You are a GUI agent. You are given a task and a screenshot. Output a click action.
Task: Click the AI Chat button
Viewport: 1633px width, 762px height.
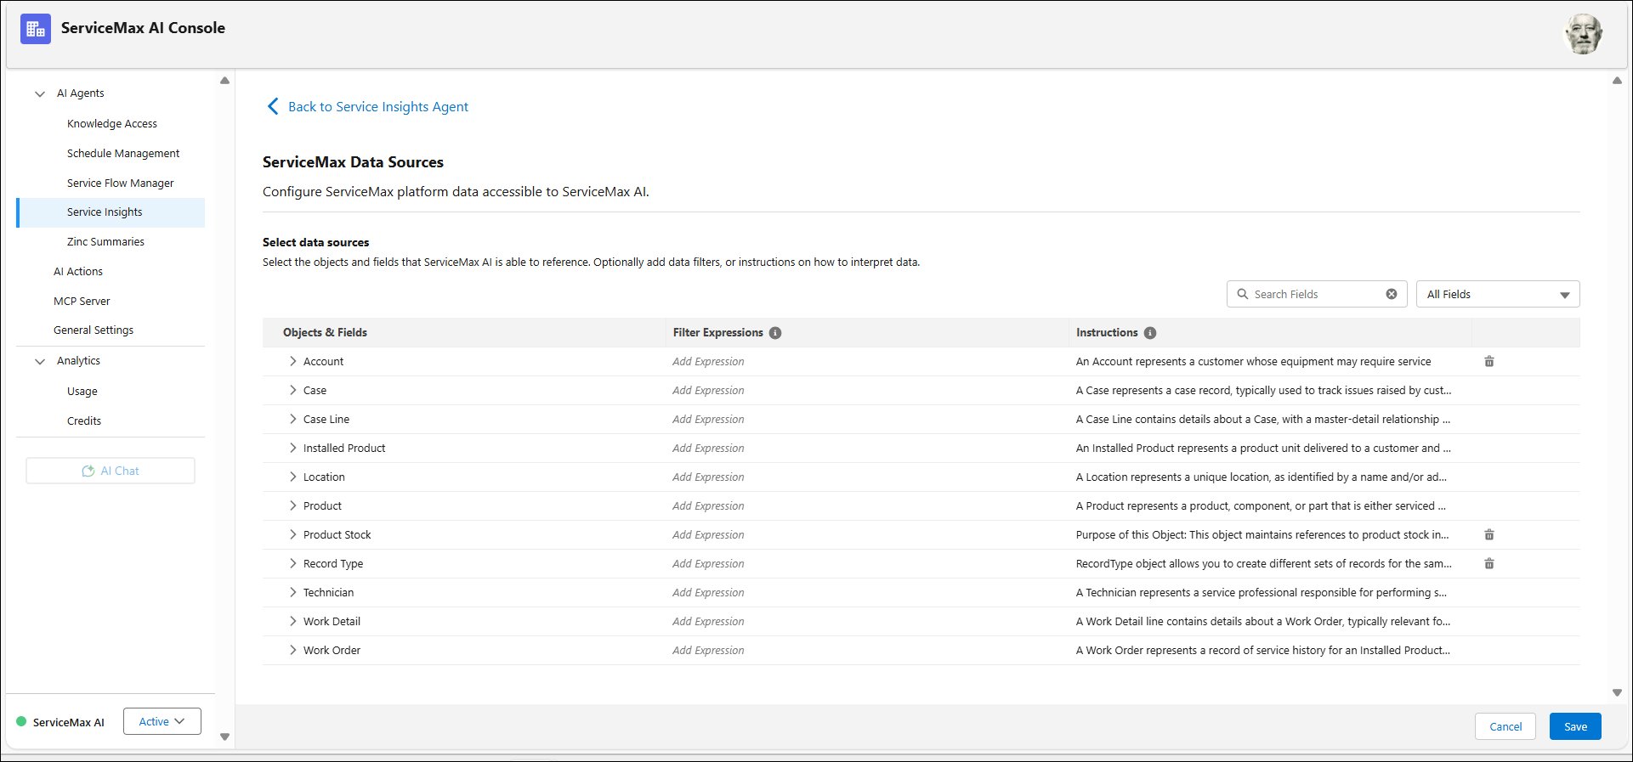click(111, 471)
